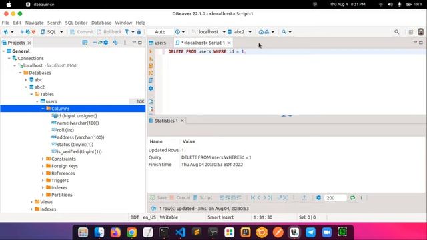Open Telegram from the dock
The height and width of the screenshot is (240, 427).
310,233
